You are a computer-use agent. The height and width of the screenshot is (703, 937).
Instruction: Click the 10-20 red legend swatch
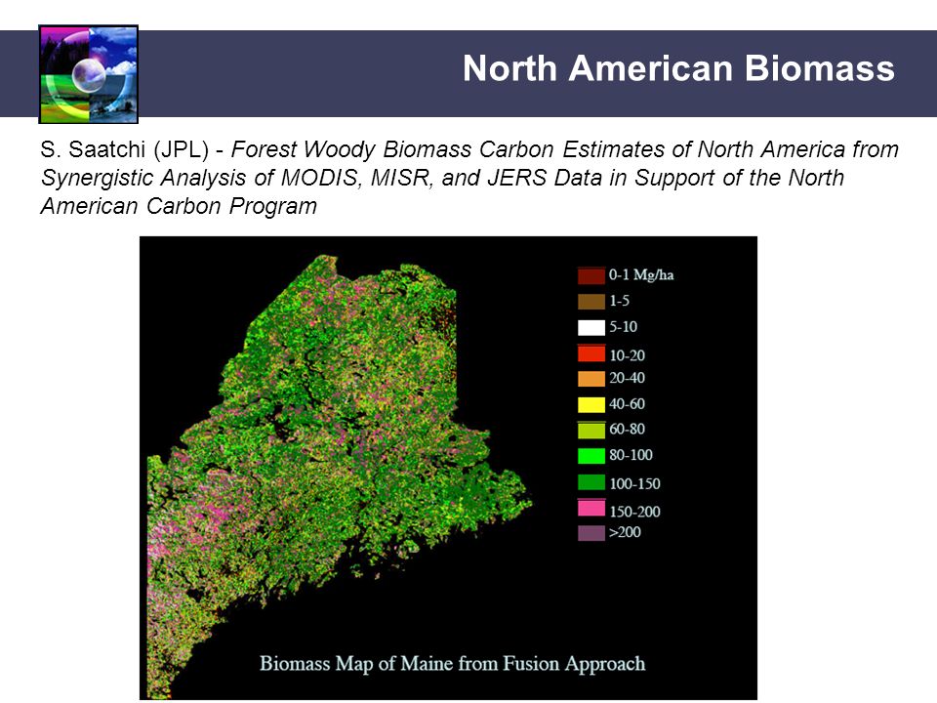click(x=591, y=353)
